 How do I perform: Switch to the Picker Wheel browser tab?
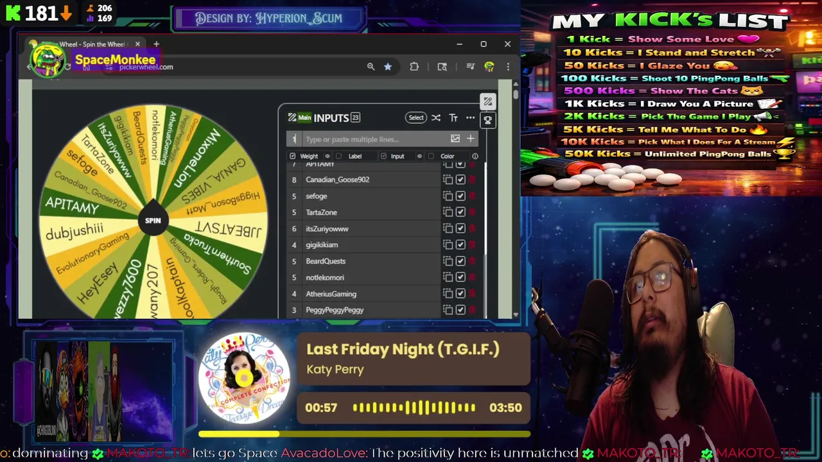point(87,44)
